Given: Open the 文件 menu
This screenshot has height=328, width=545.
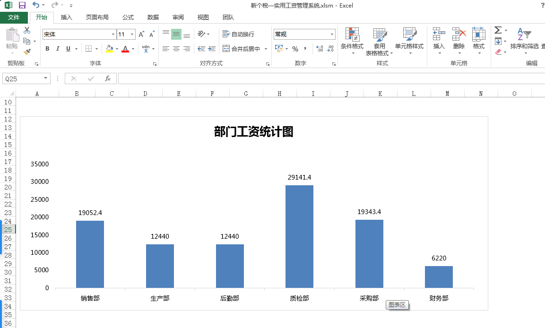Looking at the screenshot, I should [x=14, y=17].
